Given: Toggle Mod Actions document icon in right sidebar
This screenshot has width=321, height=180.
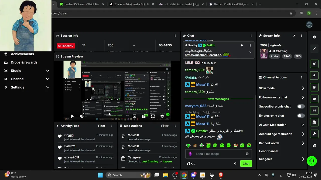Looking at the screenshot, I should [x=314, y=87].
